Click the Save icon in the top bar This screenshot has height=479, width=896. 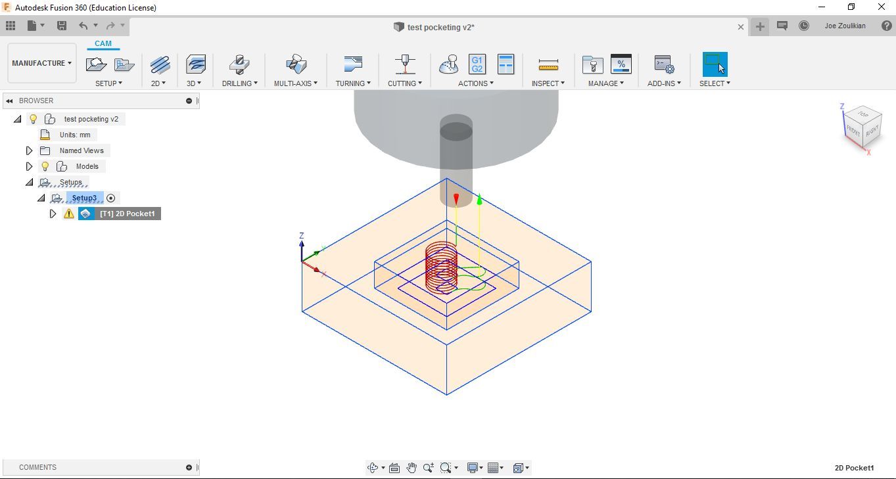(x=62, y=26)
